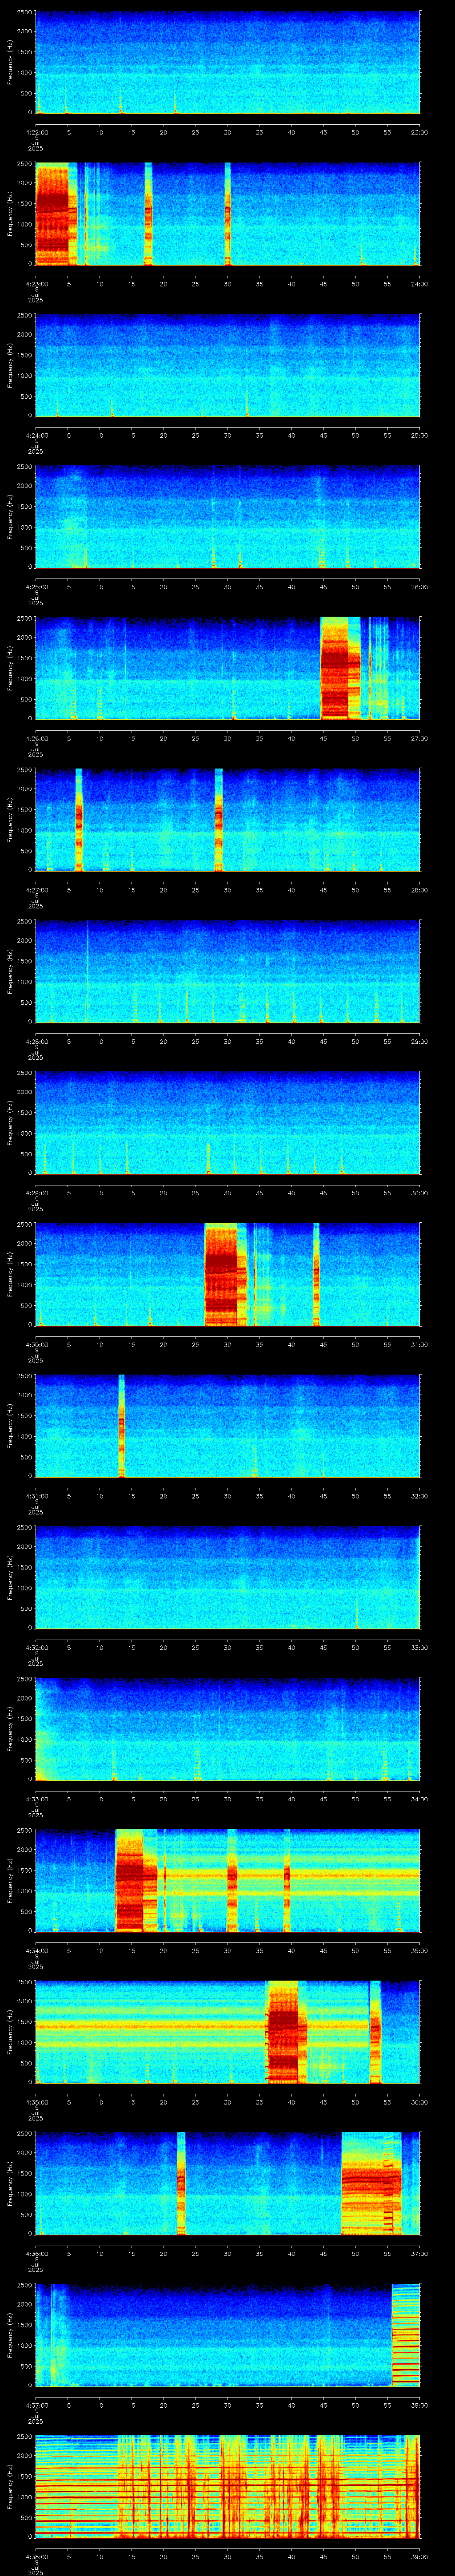Select the narrow burst at 53 seconds in 4:35:00 spectrogram

pyautogui.click(x=375, y=2032)
